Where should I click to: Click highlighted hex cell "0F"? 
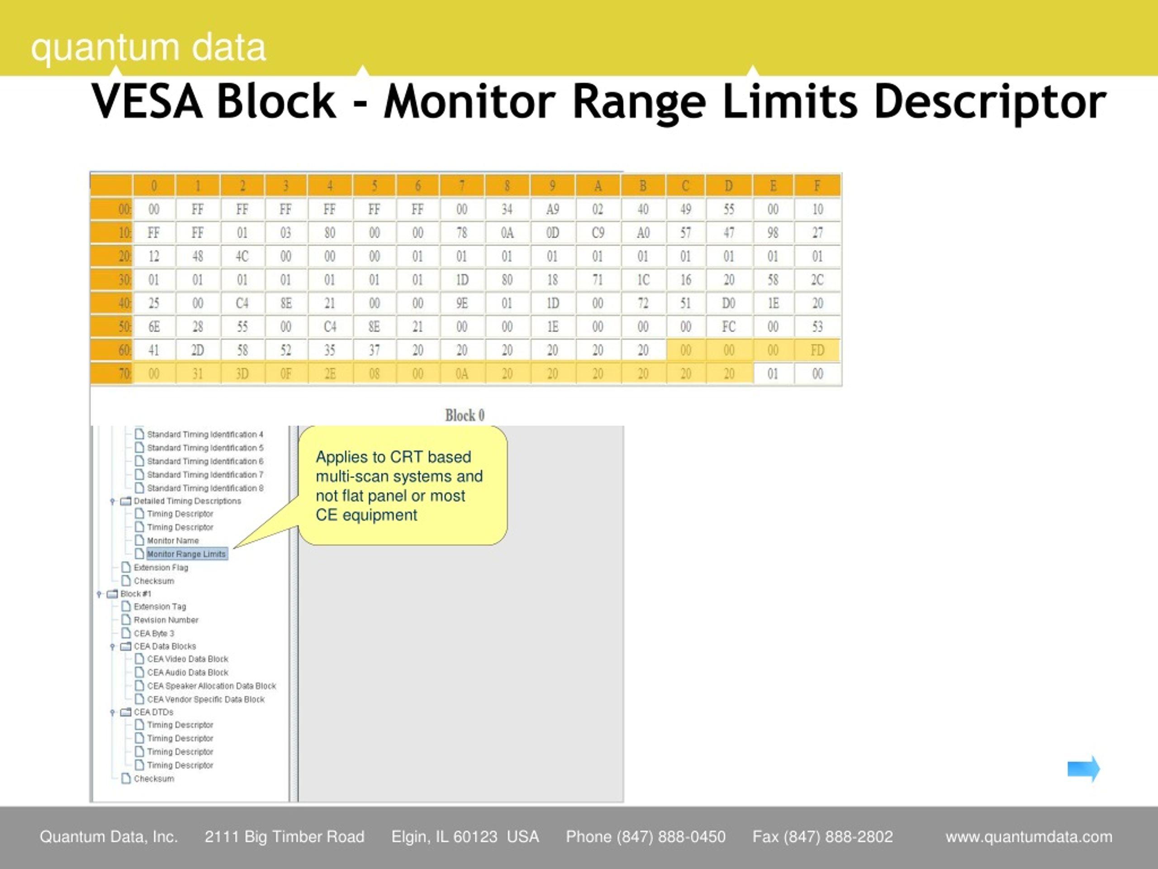click(x=286, y=374)
